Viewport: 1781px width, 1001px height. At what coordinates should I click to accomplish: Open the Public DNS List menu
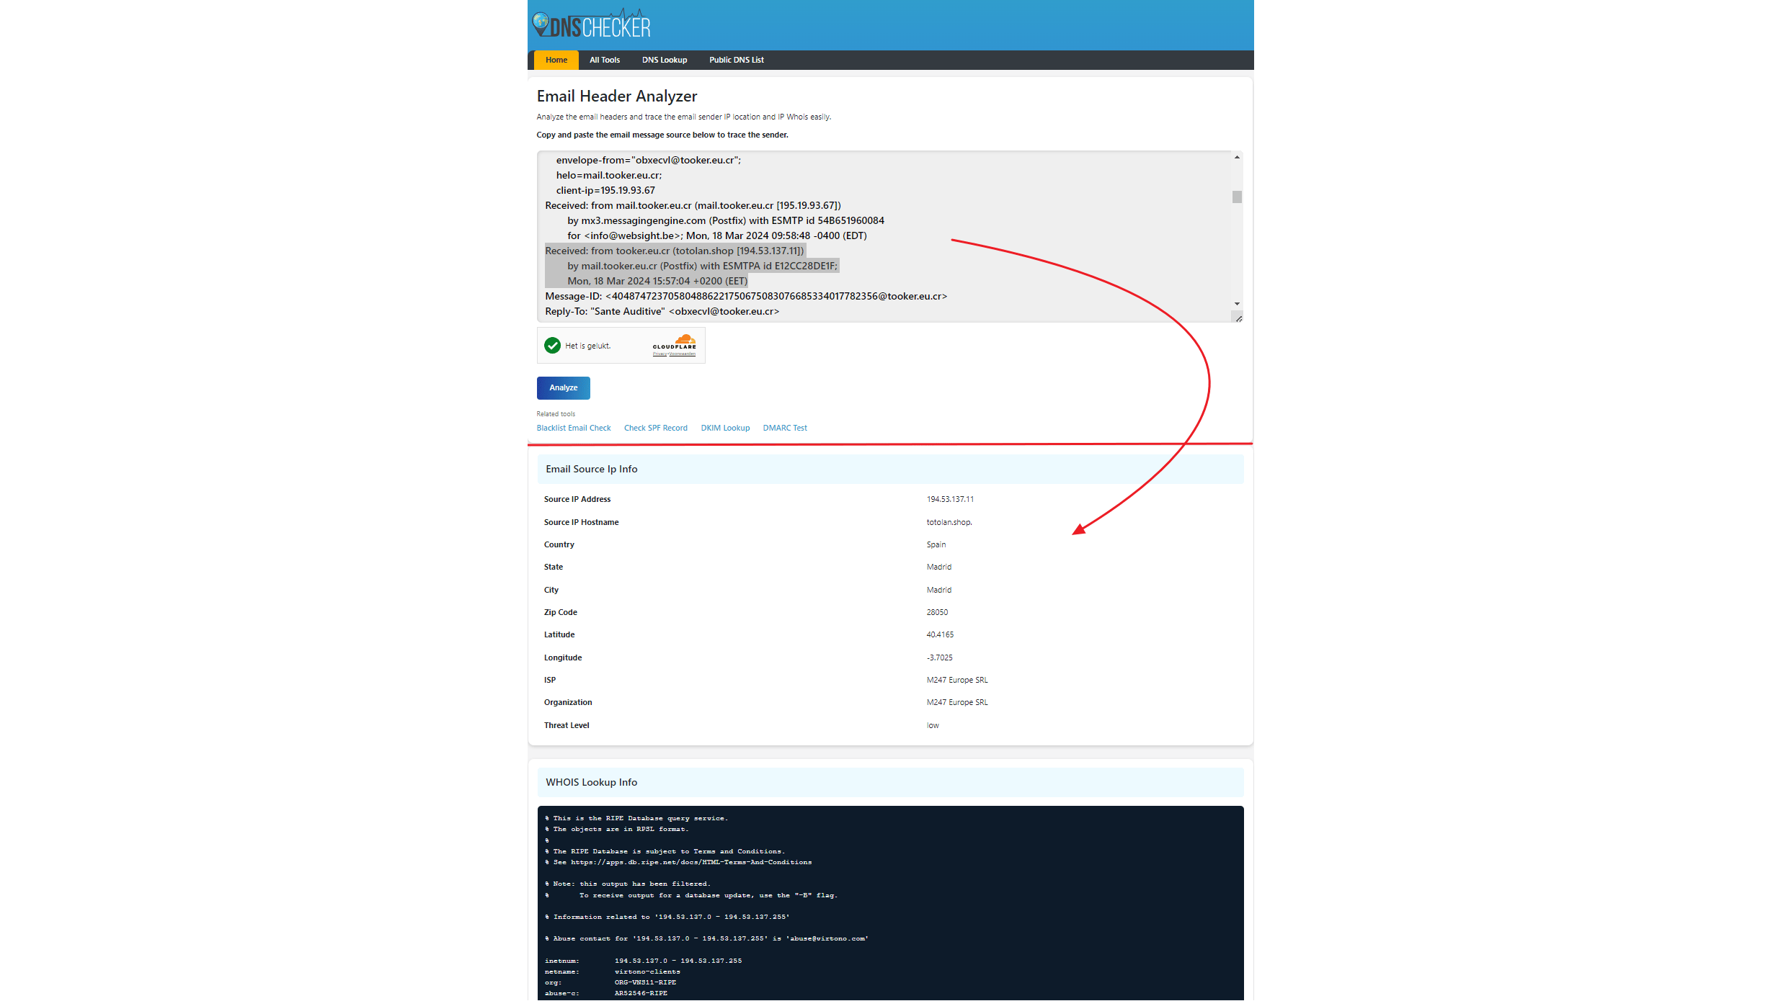pyautogui.click(x=736, y=60)
